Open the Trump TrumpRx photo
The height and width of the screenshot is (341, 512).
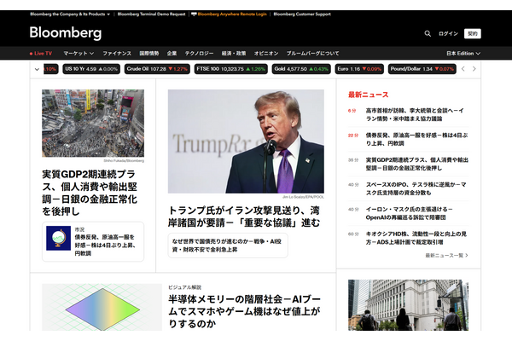point(246,142)
